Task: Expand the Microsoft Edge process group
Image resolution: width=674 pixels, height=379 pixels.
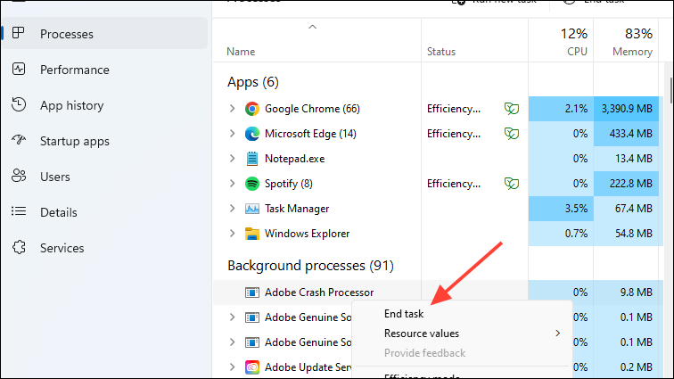Action: tap(232, 134)
